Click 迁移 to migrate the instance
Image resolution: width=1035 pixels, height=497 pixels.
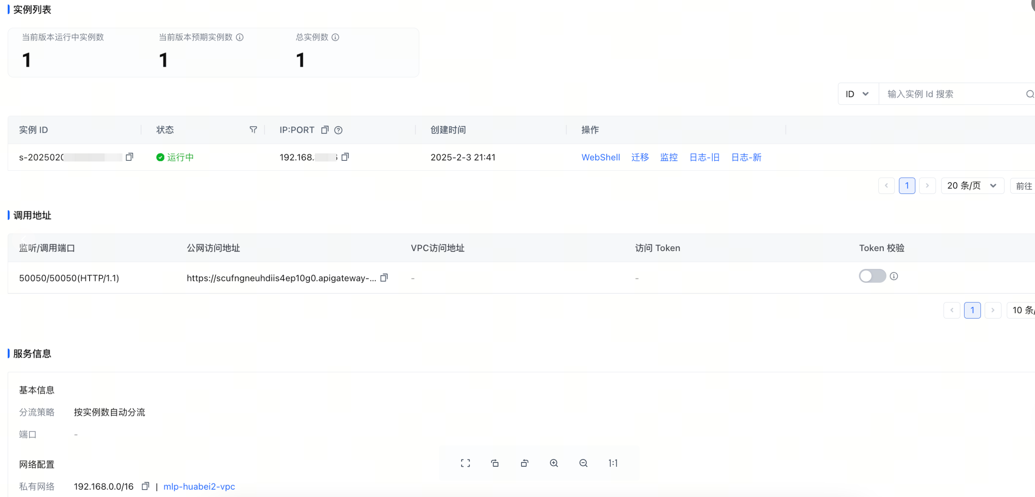tap(640, 157)
